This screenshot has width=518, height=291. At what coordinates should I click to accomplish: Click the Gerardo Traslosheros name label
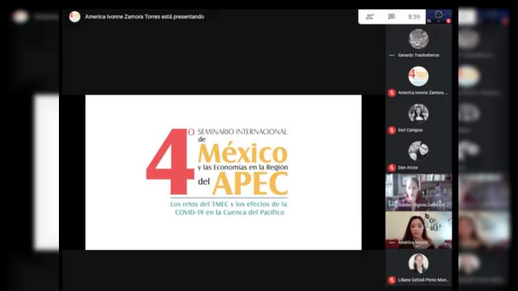pyautogui.click(x=418, y=55)
